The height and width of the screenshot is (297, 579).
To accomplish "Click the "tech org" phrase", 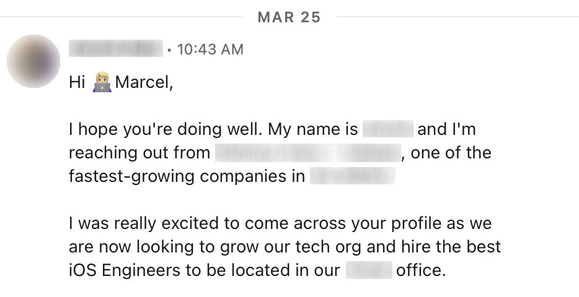I will (x=334, y=247).
